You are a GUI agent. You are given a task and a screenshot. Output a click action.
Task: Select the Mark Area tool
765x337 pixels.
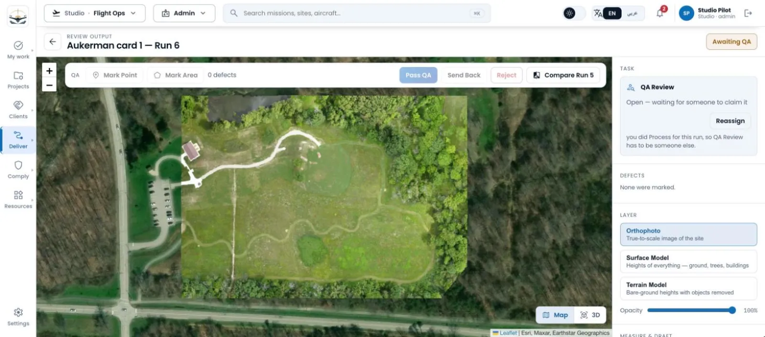(x=175, y=75)
